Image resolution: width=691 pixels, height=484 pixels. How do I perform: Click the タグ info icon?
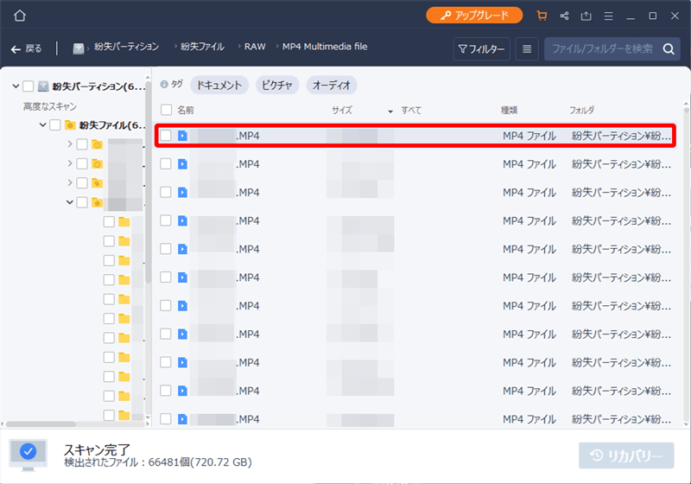pyautogui.click(x=164, y=84)
